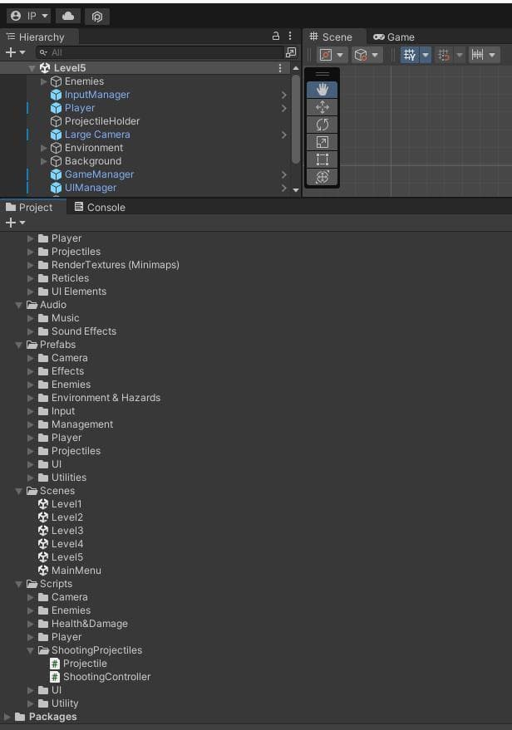
Task: Select the Rect transform tool
Action: pos(322,159)
